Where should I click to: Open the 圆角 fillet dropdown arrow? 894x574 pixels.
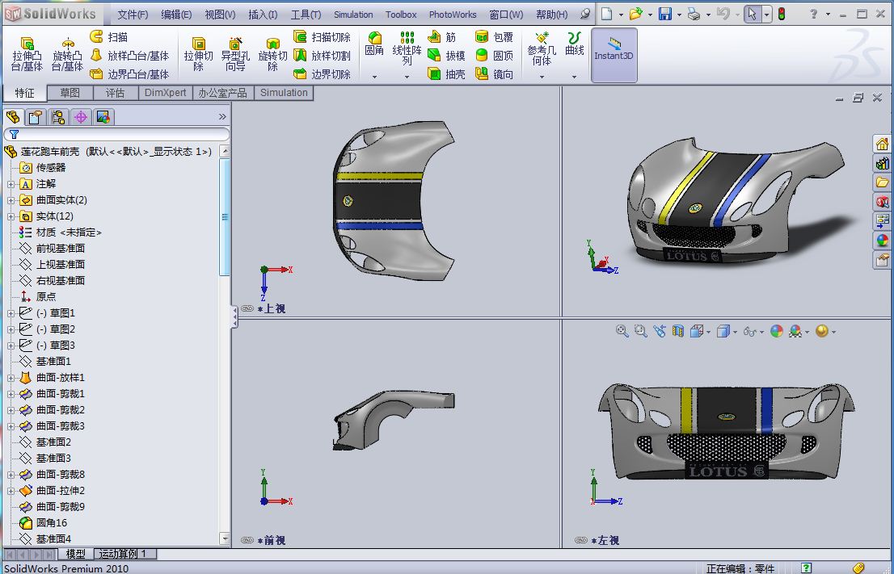(x=374, y=77)
